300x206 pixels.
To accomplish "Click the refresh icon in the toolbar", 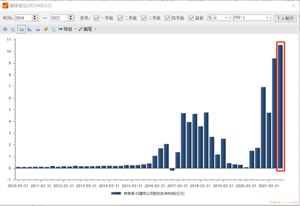I will 5,29.
